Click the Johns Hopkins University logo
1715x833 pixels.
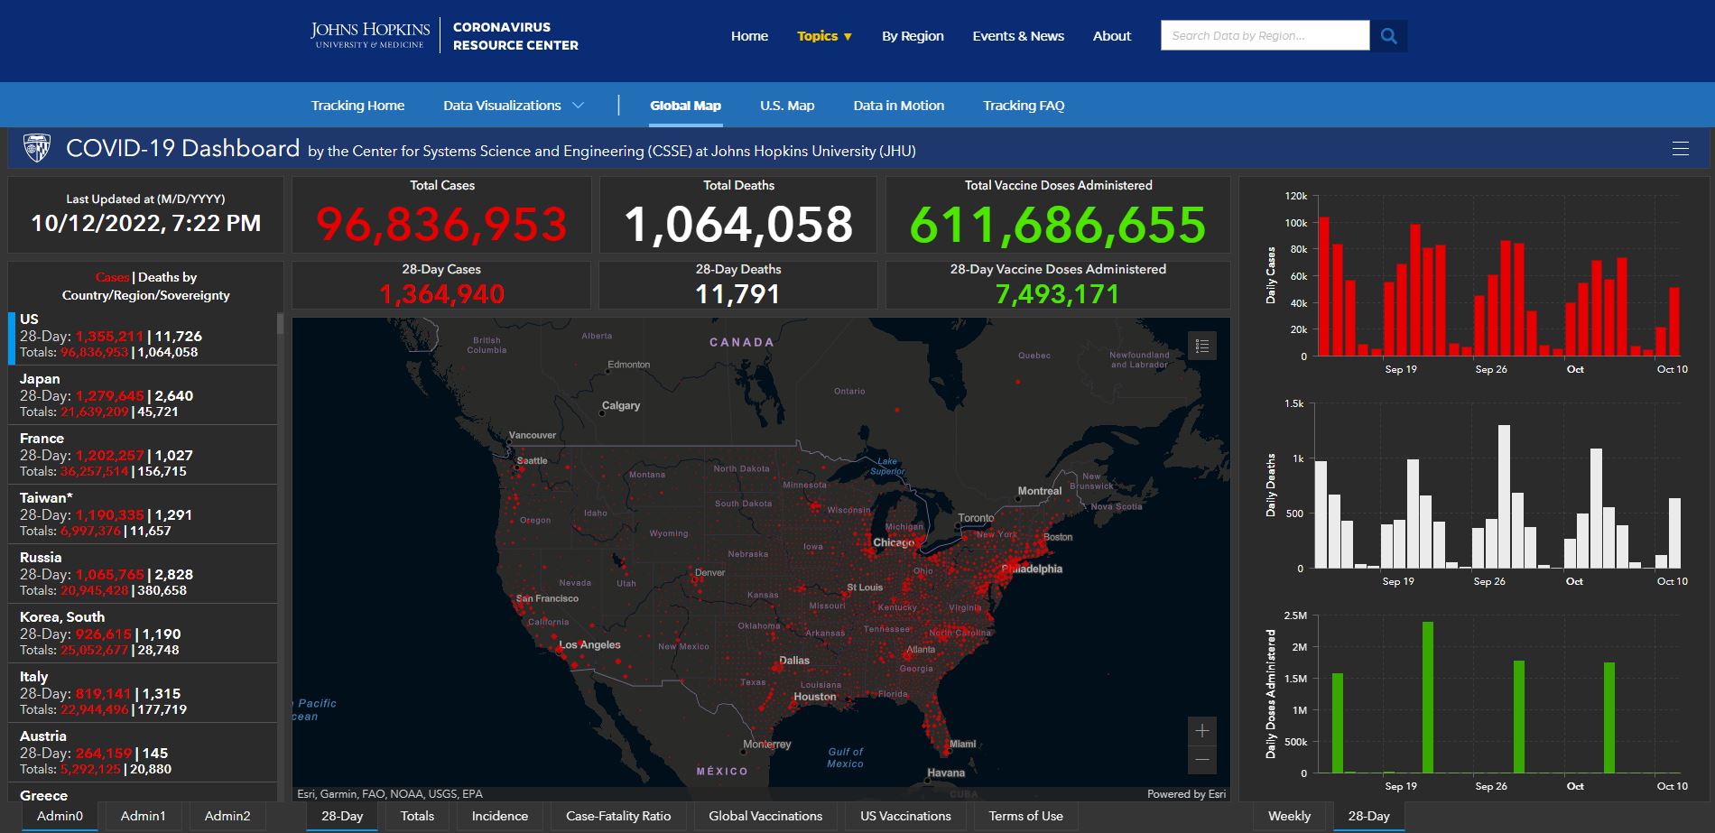click(x=370, y=35)
